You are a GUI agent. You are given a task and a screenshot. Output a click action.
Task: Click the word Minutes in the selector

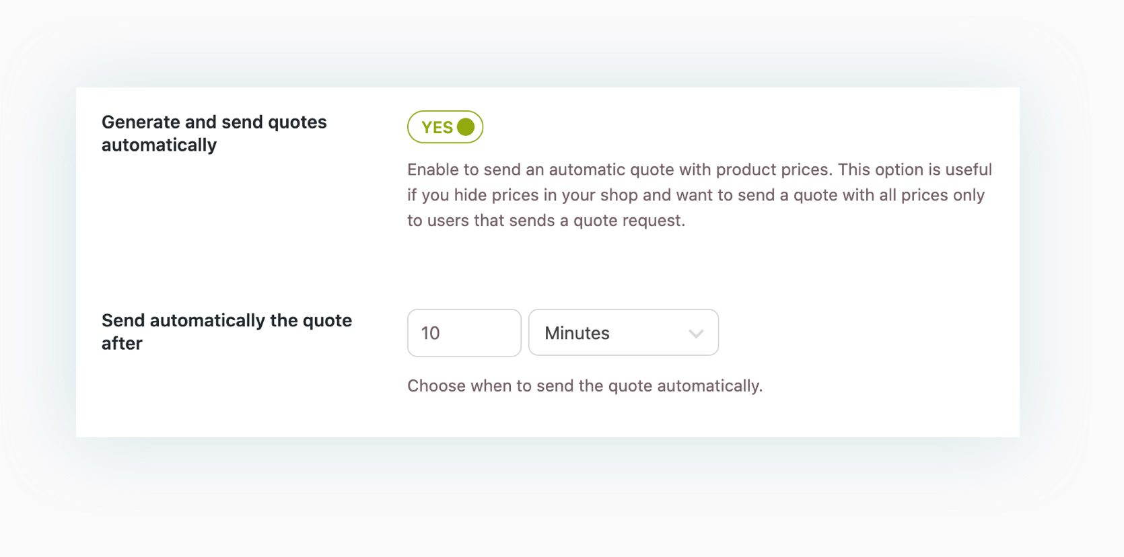point(577,334)
